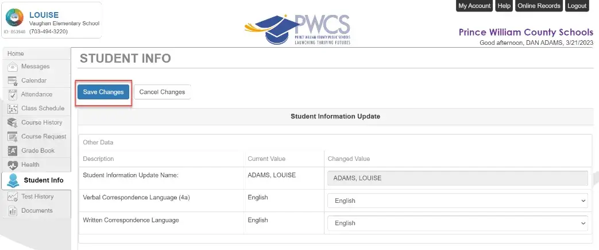Click the Logout button
599x250 pixels.
point(577,6)
